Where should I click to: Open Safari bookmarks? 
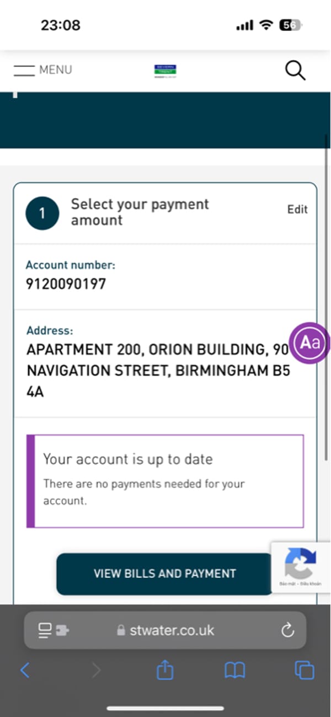[234, 671]
